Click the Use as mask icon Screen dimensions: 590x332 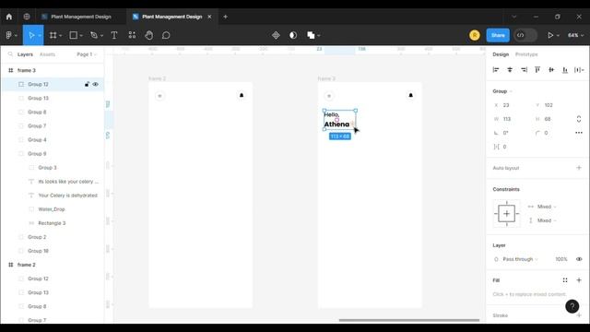(x=293, y=35)
